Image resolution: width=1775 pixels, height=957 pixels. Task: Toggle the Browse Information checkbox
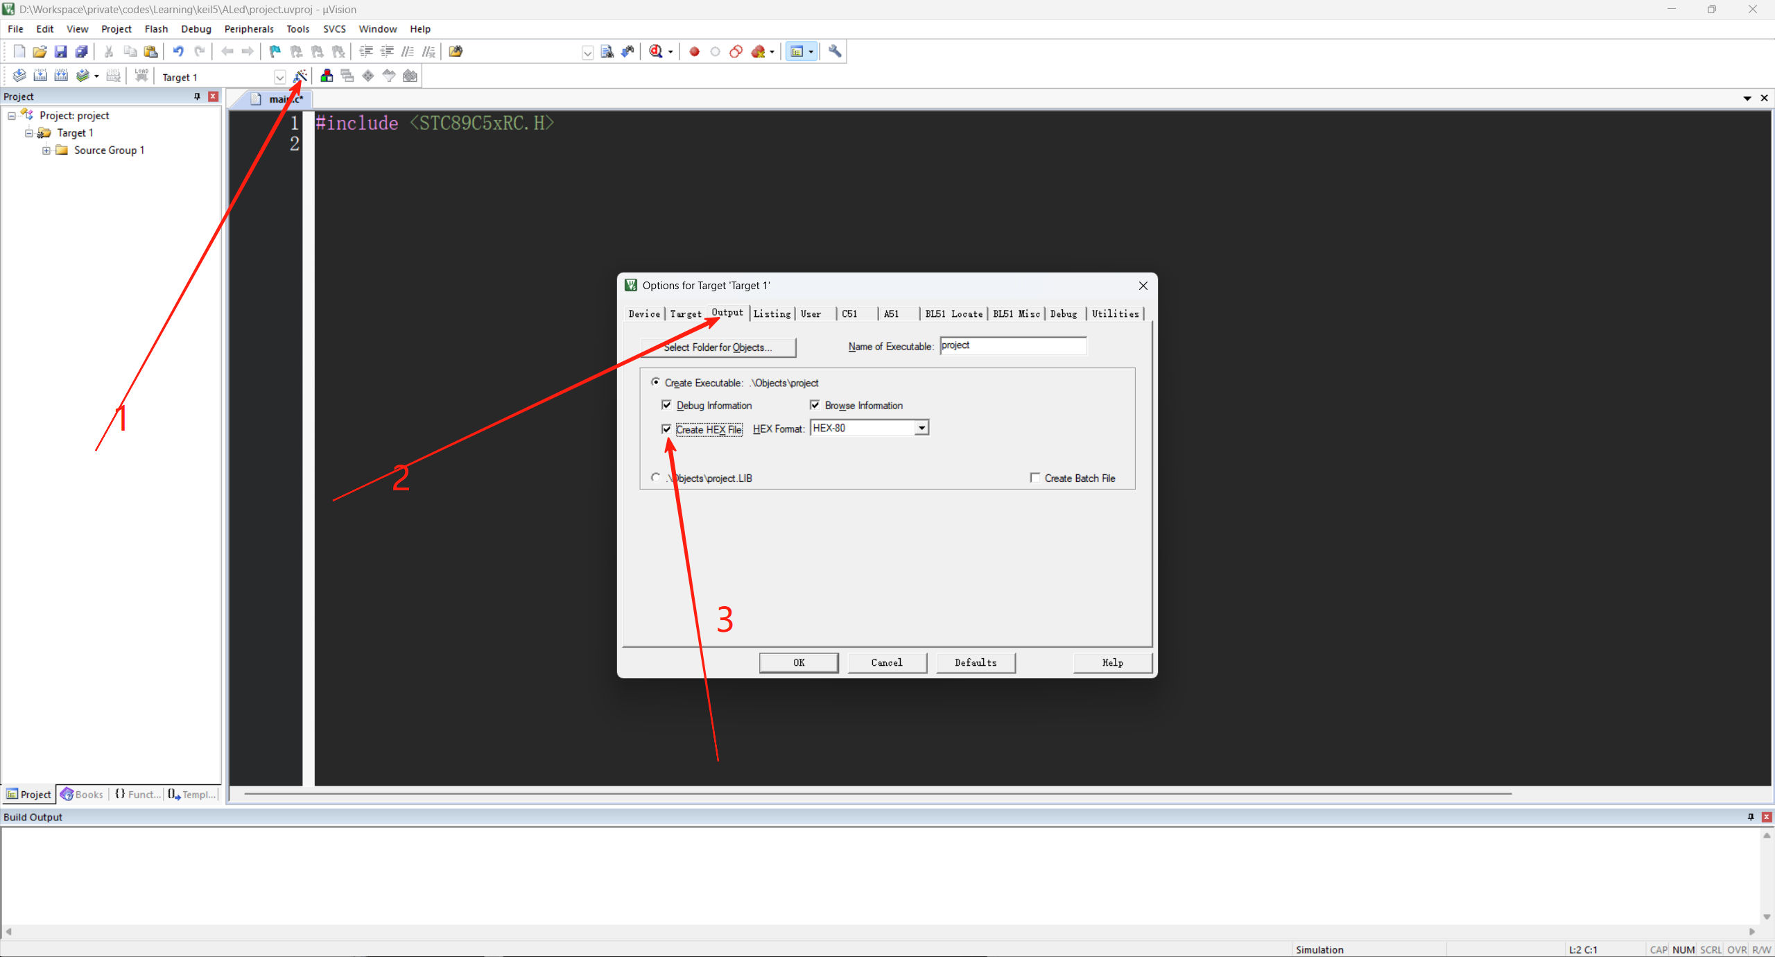coord(815,405)
